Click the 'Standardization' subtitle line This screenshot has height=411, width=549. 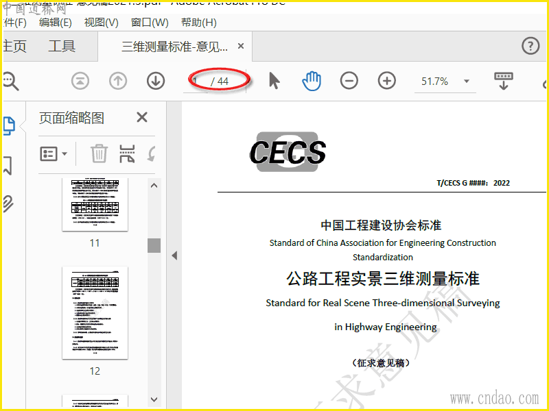383,258
